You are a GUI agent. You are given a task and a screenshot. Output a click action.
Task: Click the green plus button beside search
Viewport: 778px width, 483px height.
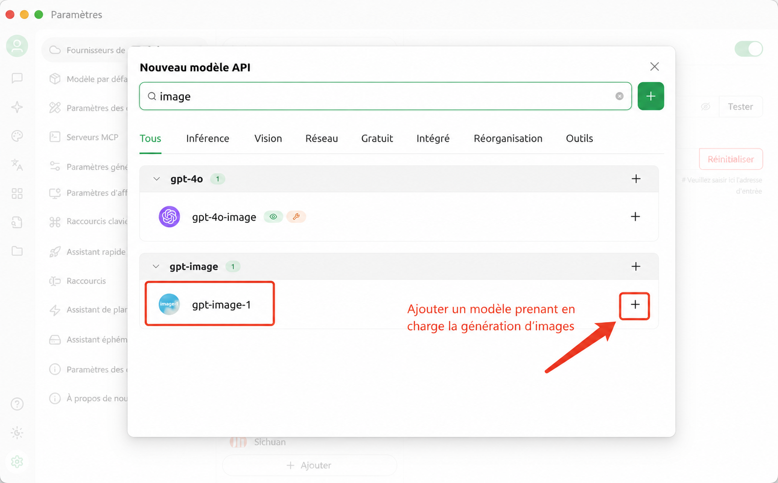click(650, 96)
